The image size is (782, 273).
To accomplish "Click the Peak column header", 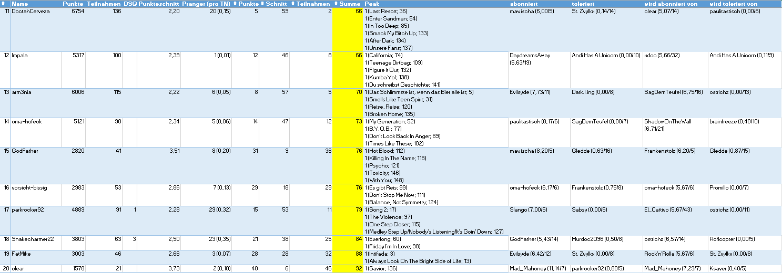I will [x=372, y=4].
